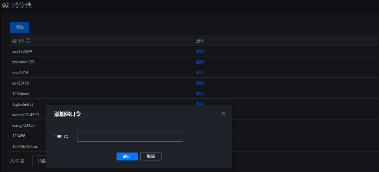Click the 弱口令 column header
The width and height of the screenshot is (379, 172).
18,41
